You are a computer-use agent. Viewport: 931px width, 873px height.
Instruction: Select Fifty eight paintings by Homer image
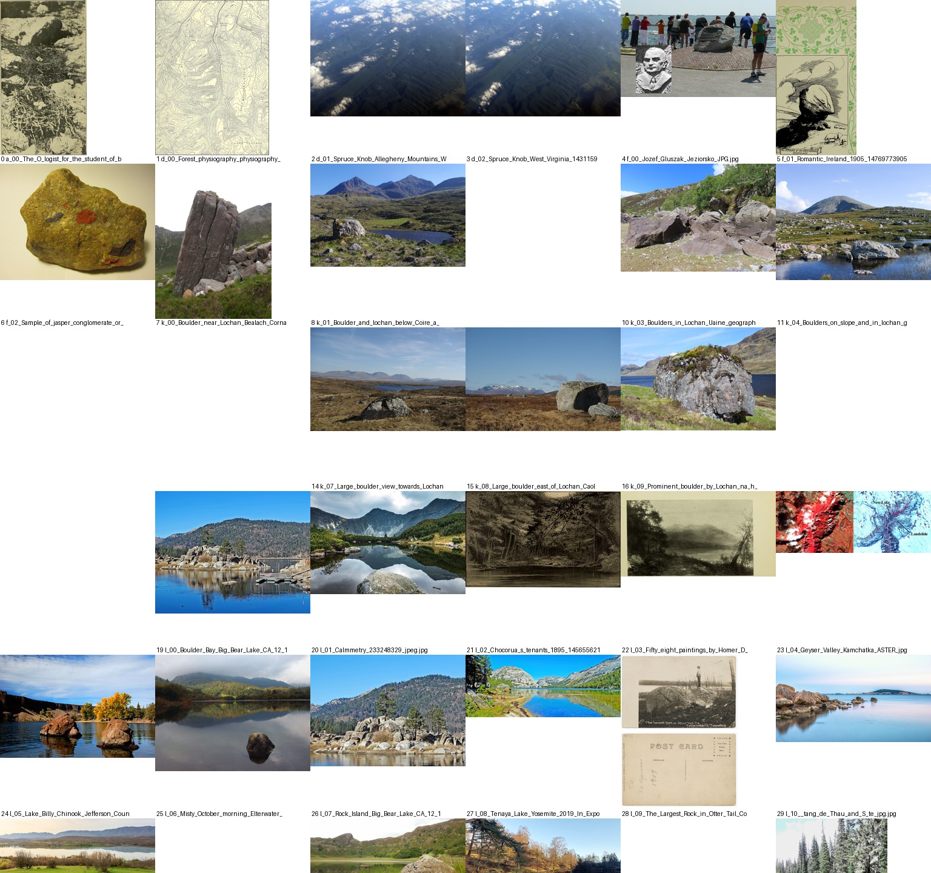point(698,533)
